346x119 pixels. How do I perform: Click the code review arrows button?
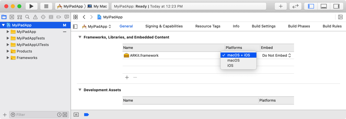pos(295,6)
